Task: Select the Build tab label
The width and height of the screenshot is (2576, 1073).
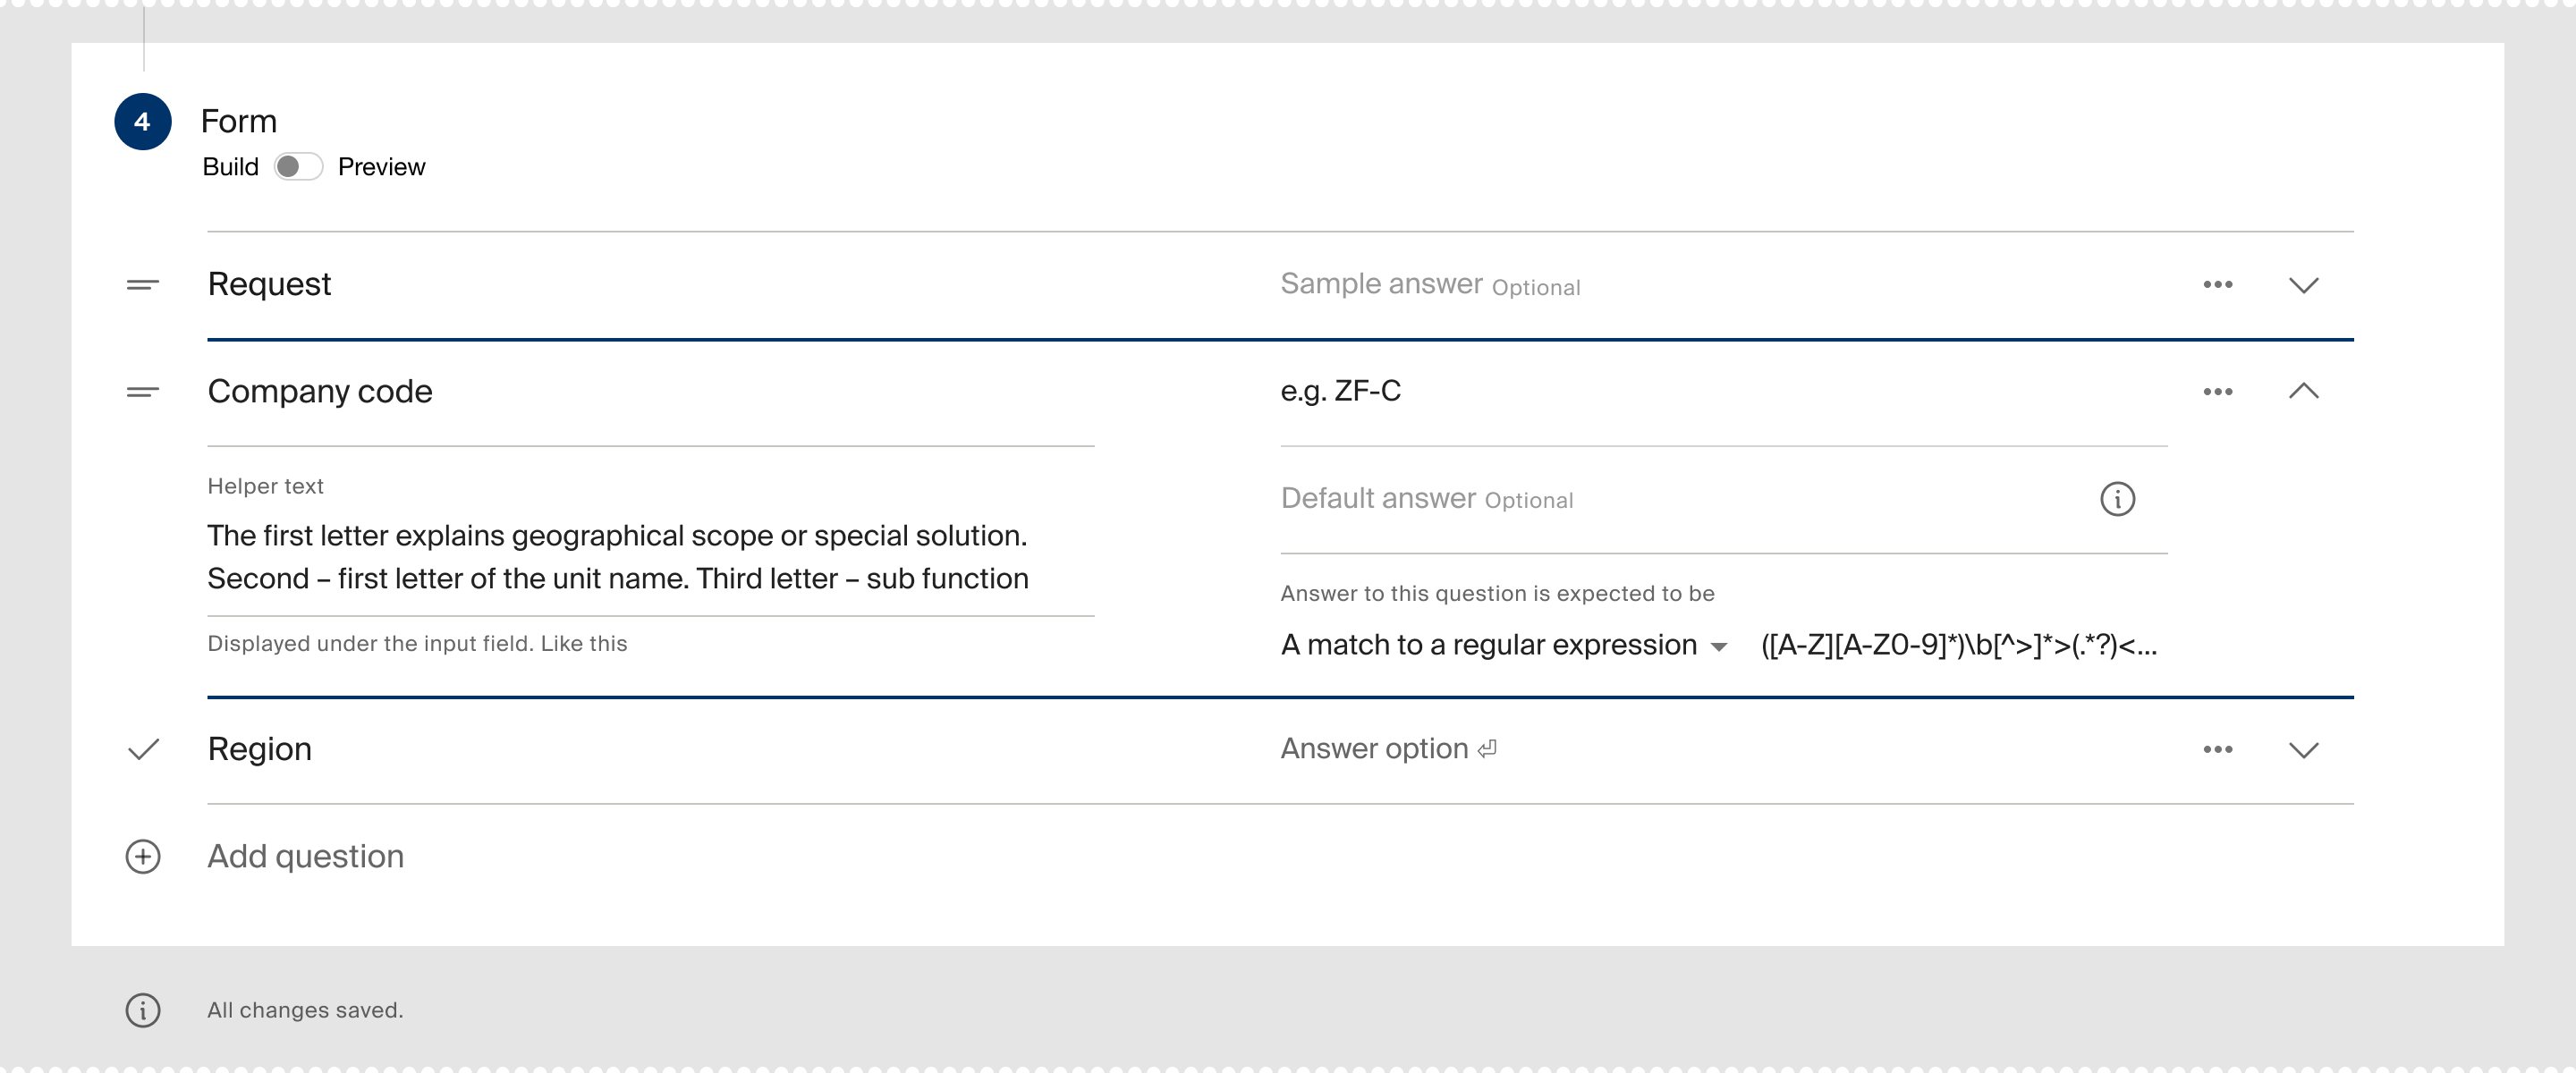Action: pos(230,167)
